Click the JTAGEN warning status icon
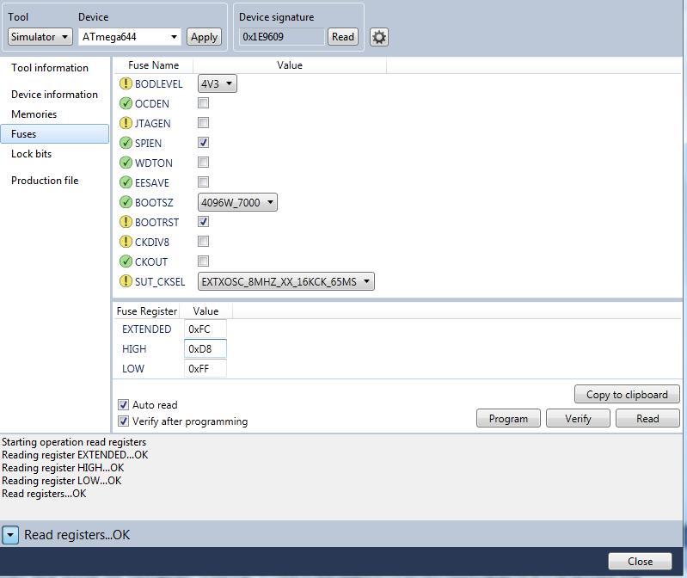The width and height of the screenshot is (687, 578). 126,124
